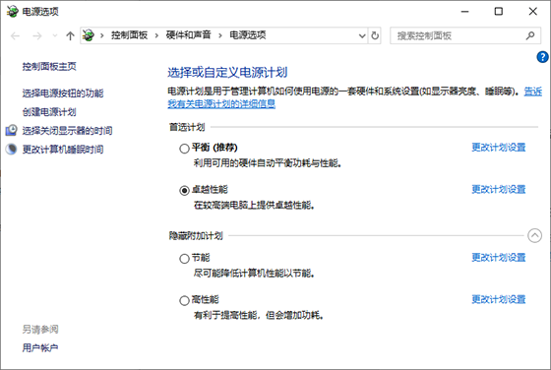Open recent locations dropdown arrow
Screen dimensions: 551x370
55,35
